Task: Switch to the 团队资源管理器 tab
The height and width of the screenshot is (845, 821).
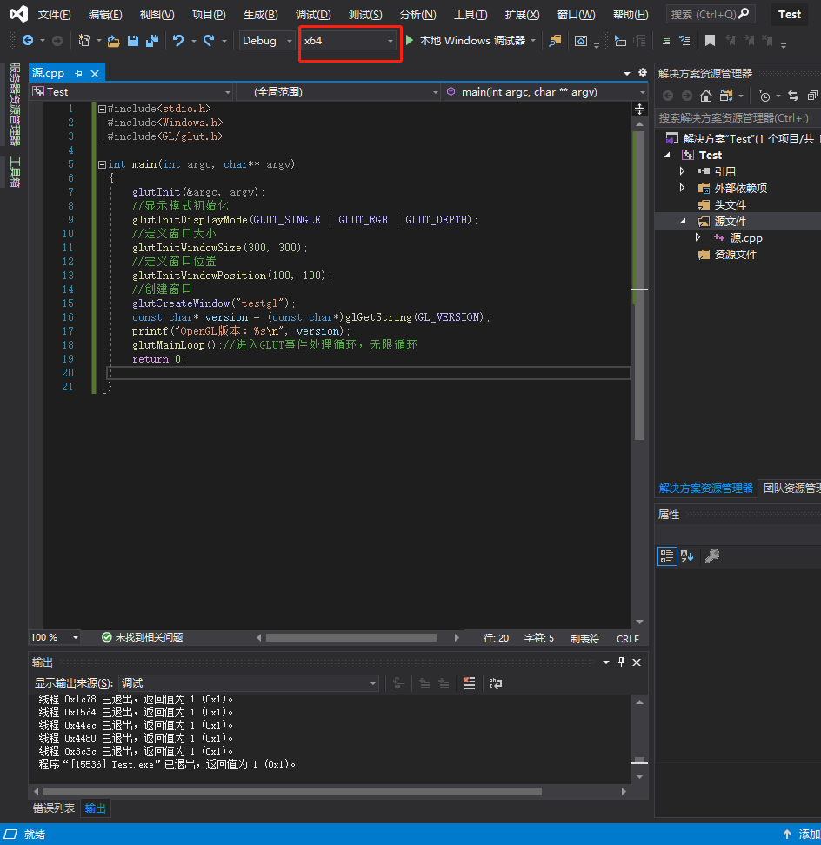Action: [x=791, y=489]
